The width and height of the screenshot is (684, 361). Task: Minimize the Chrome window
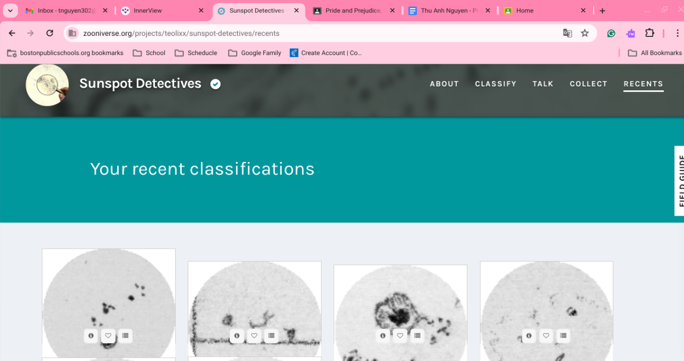tap(647, 10)
